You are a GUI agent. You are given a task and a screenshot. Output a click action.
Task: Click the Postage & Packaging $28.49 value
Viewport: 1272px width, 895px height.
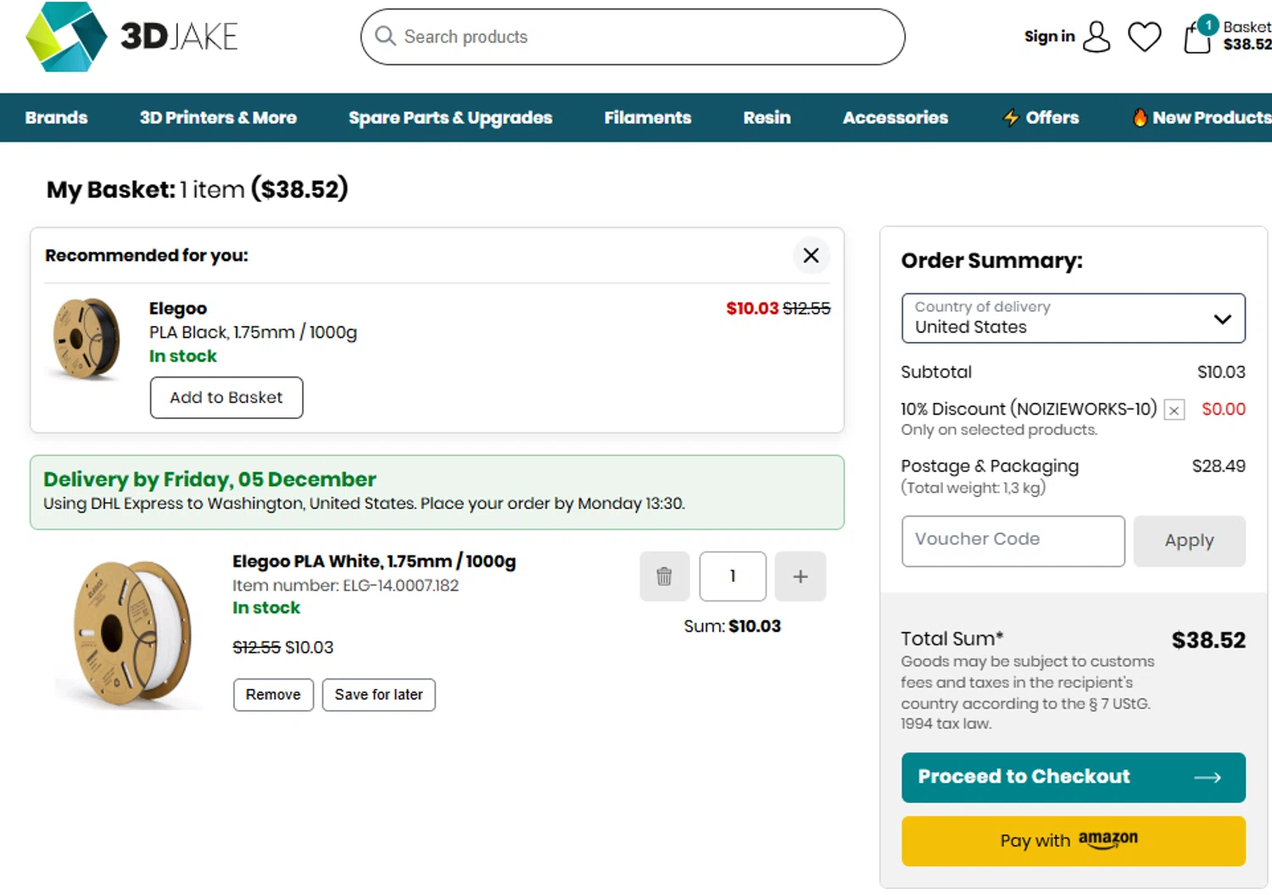pos(1219,467)
